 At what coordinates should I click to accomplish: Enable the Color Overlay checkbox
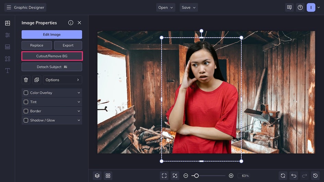(x=26, y=93)
